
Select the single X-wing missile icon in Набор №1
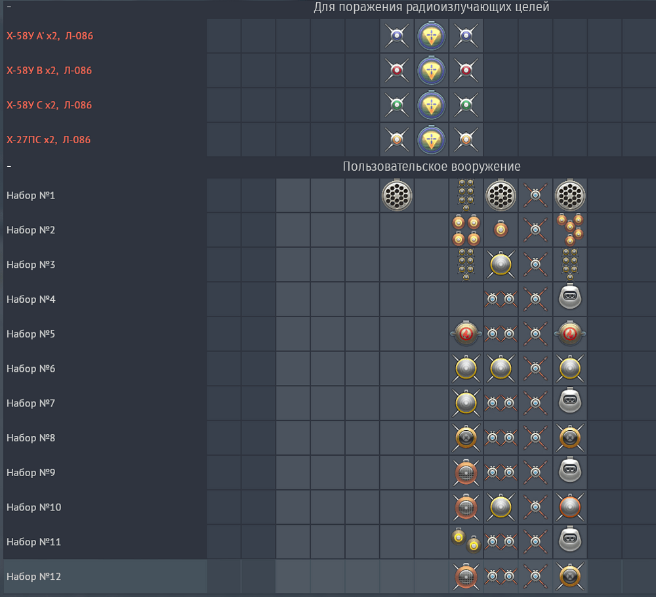click(x=535, y=195)
